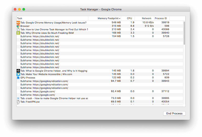Click the command symbol icon for crash tab

click(x=18, y=98)
